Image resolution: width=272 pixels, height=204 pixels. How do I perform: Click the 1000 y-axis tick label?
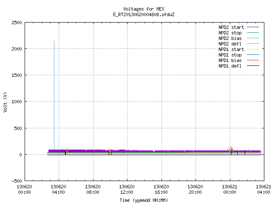click(x=17, y=102)
